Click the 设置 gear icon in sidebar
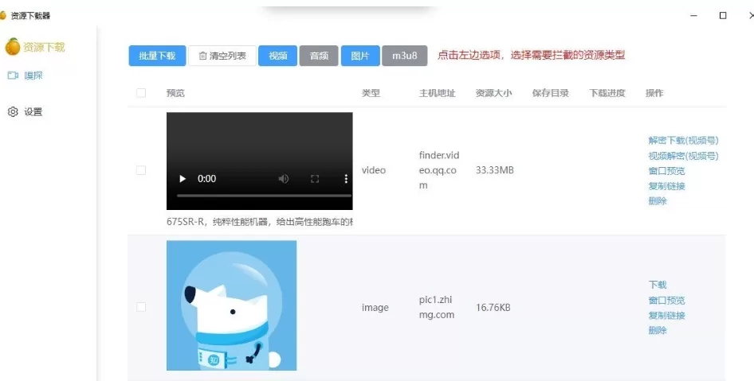The height and width of the screenshot is (381, 754). click(x=13, y=112)
